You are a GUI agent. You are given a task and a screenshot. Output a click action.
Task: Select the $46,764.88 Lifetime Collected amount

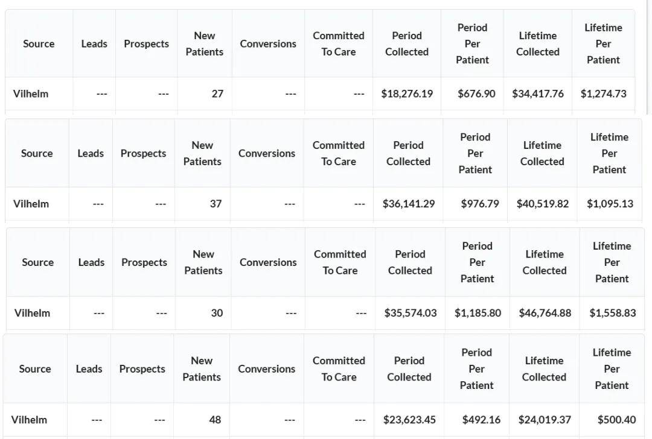click(545, 313)
